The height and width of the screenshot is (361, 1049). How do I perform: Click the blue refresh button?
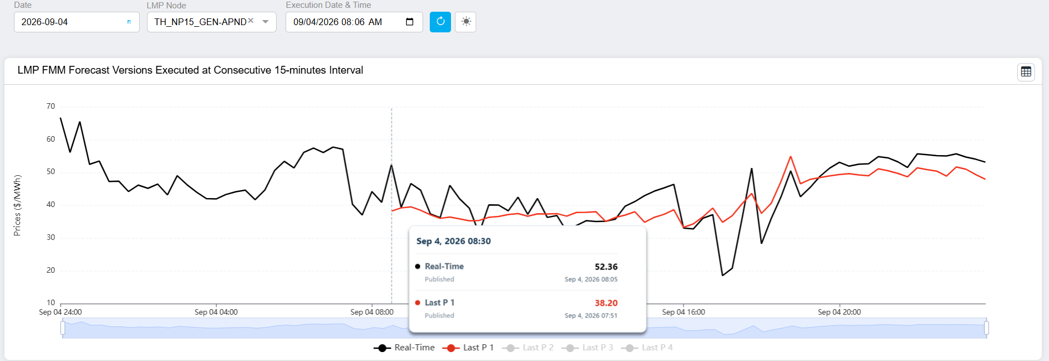pos(440,22)
